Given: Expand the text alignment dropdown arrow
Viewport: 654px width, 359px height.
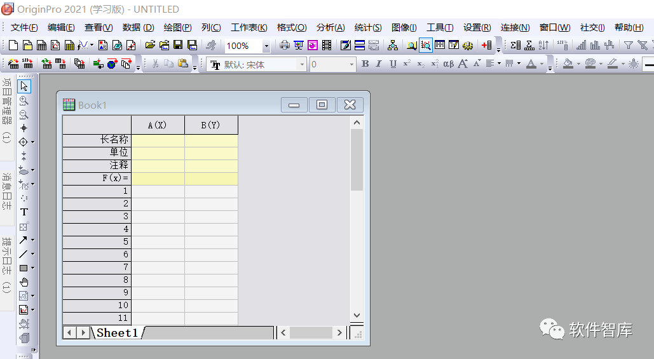Looking at the screenshot, I should tap(499, 64).
